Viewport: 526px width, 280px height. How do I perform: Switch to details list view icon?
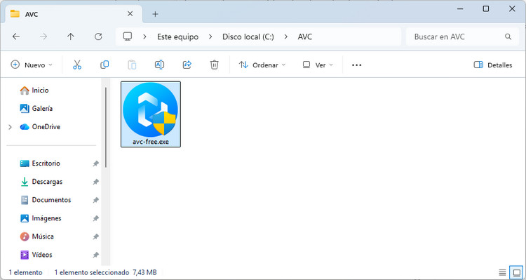[x=502, y=272]
